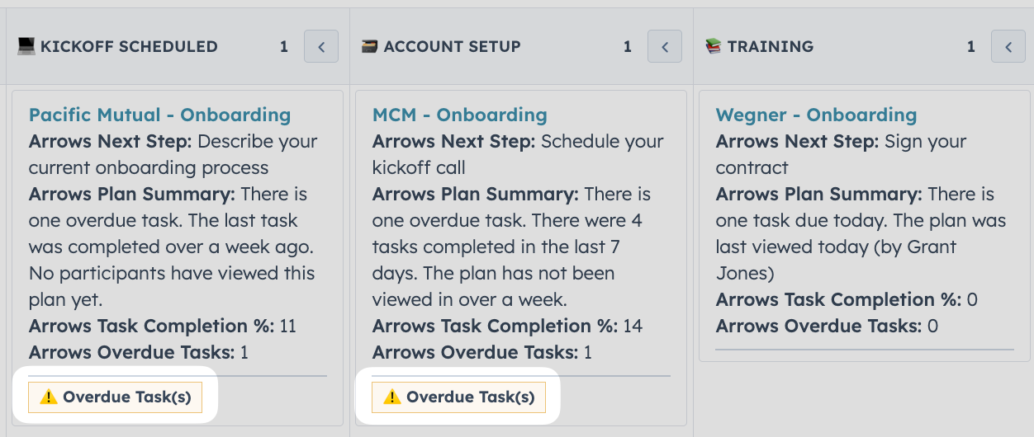Select the Wegner card plan summary text

861,233
